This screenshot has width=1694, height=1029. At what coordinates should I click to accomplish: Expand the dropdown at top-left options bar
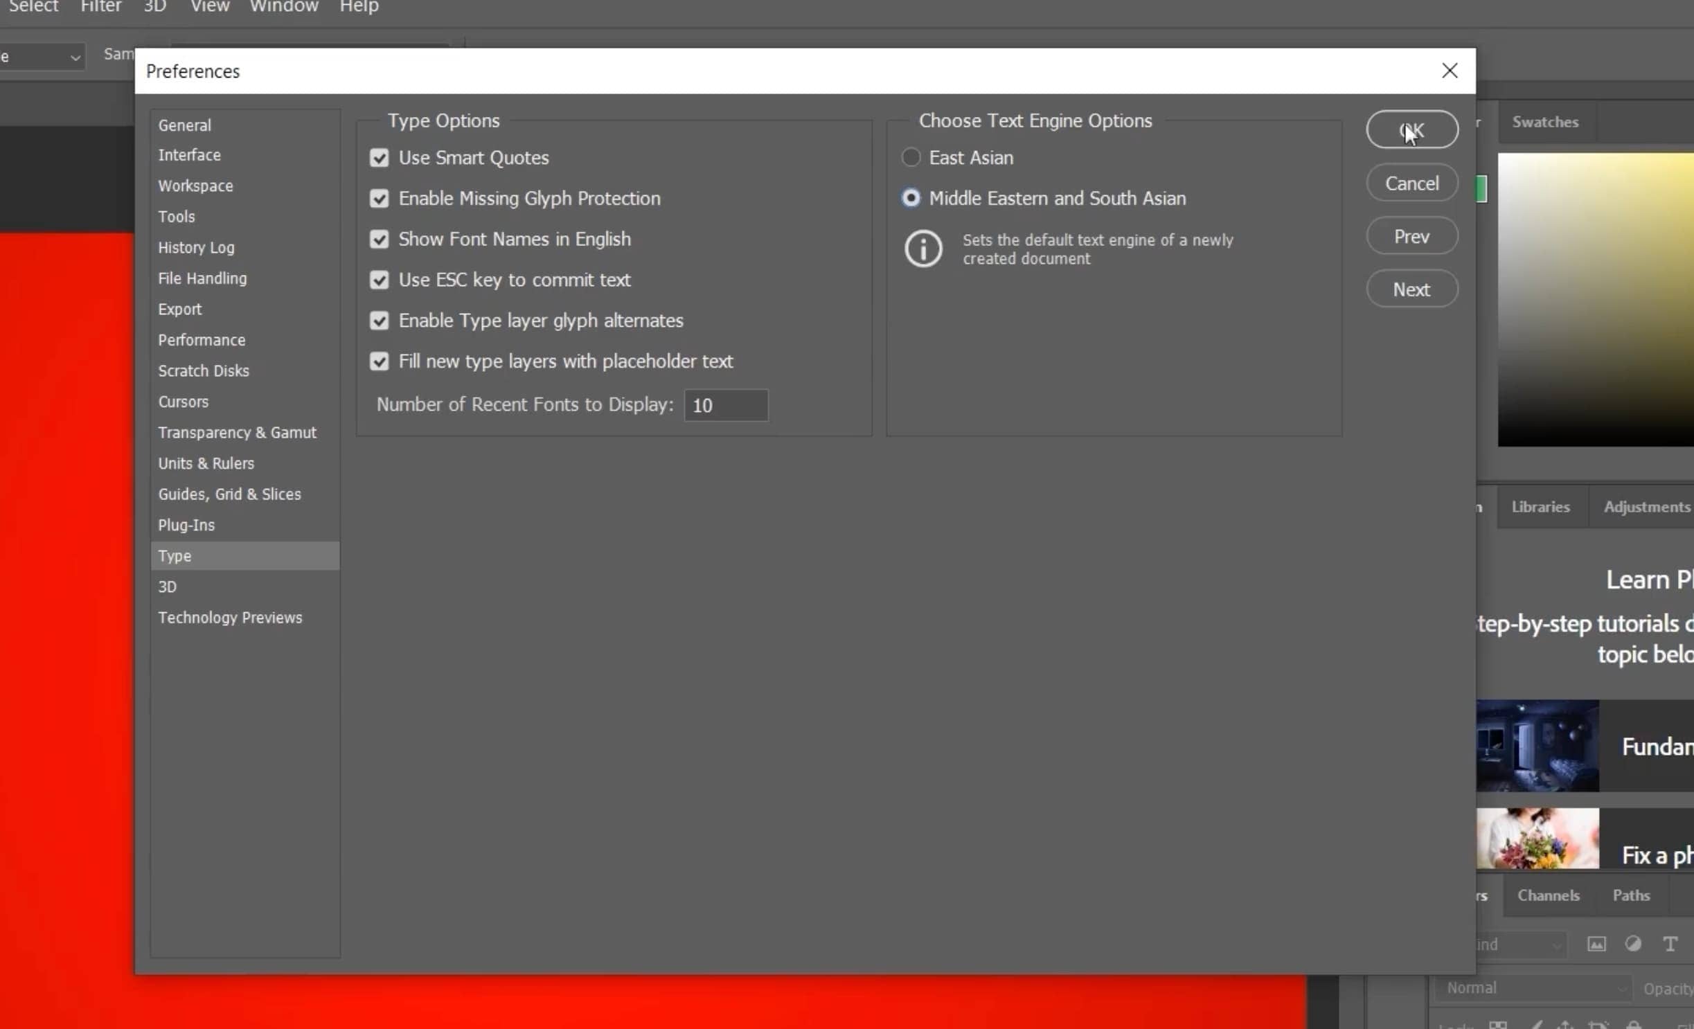coord(75,57)
